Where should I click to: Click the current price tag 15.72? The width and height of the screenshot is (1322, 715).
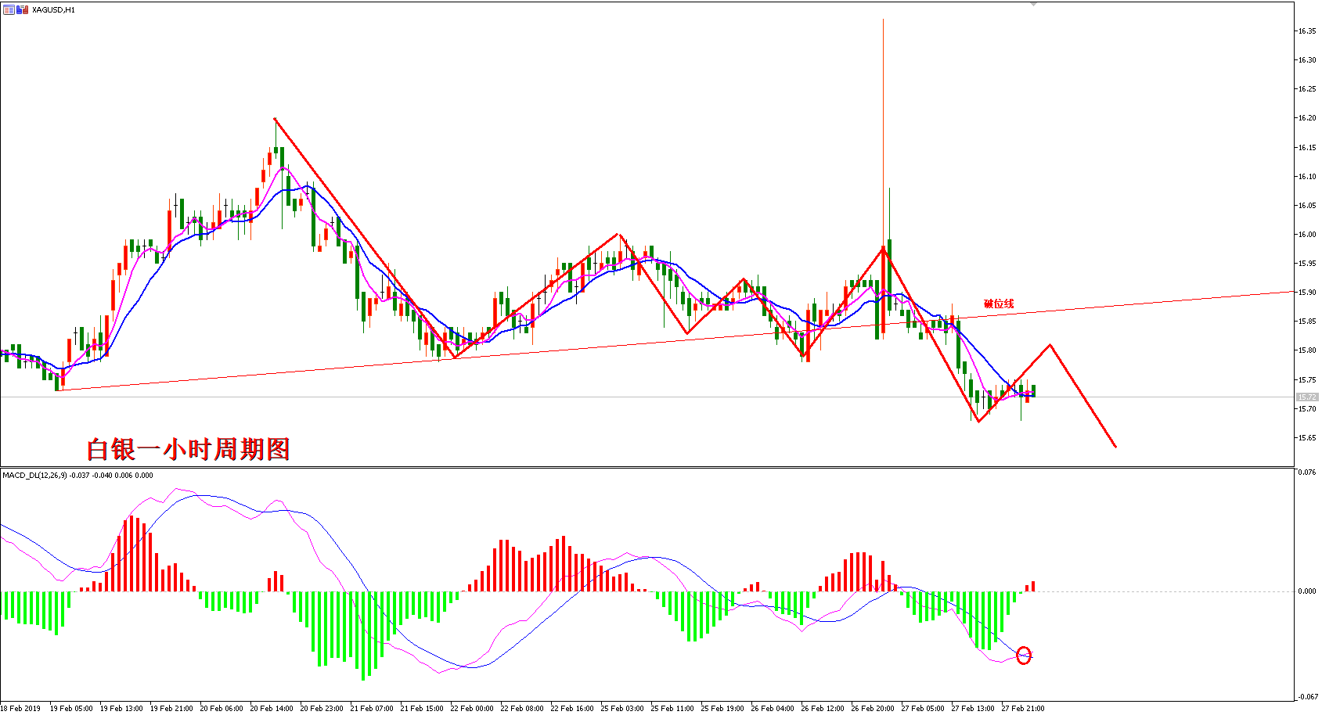point(1306,397)
